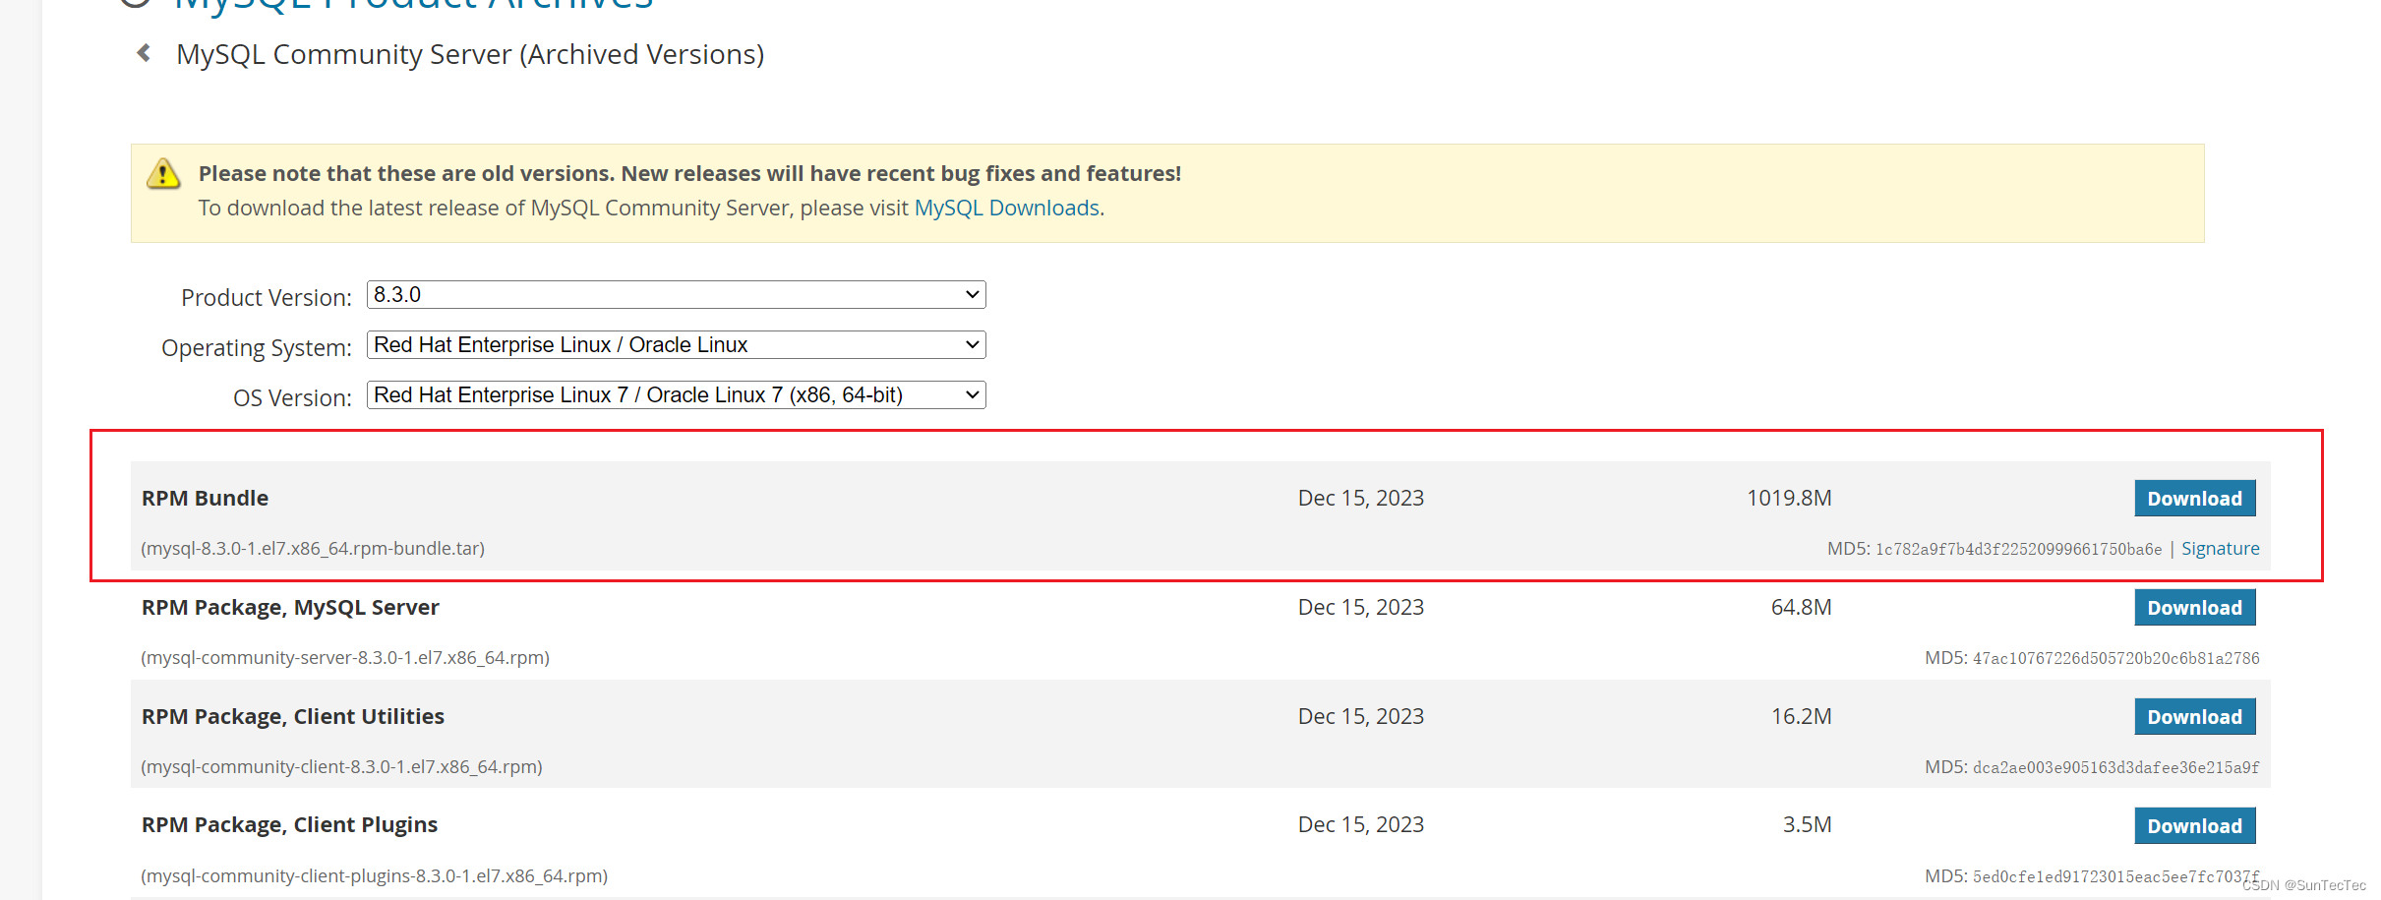Select 'RPM Bundle' title text
This screenshot has height=900, width=2381.
click(x=205, y=499)
